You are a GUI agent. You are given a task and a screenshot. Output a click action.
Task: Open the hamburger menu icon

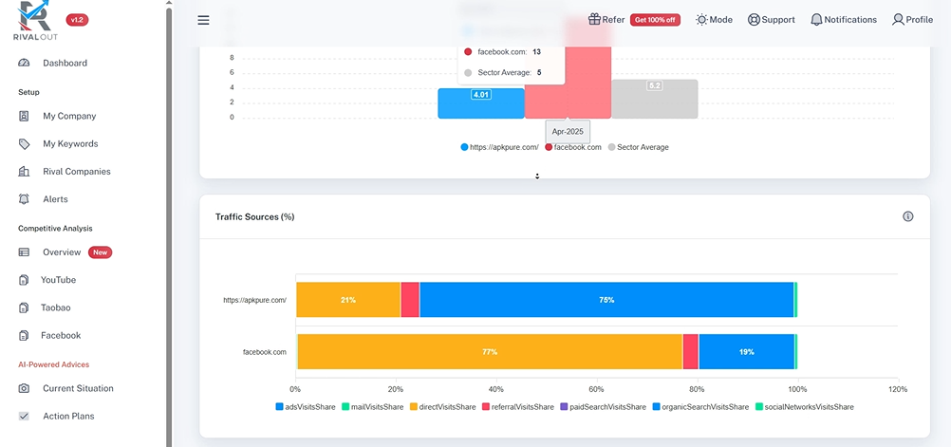point(204,20)
